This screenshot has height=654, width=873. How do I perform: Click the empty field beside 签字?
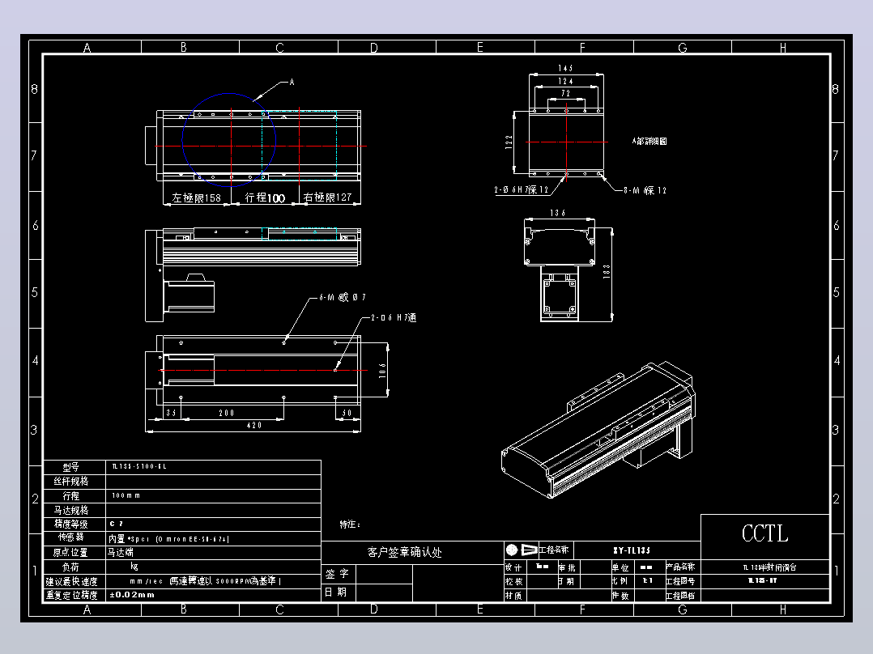[384, 574]
